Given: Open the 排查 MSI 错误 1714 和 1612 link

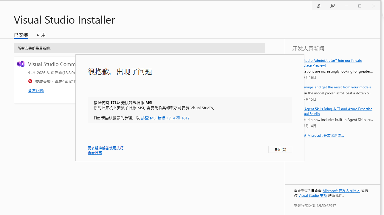Looking at the screenshot, I should coord(165,118).
